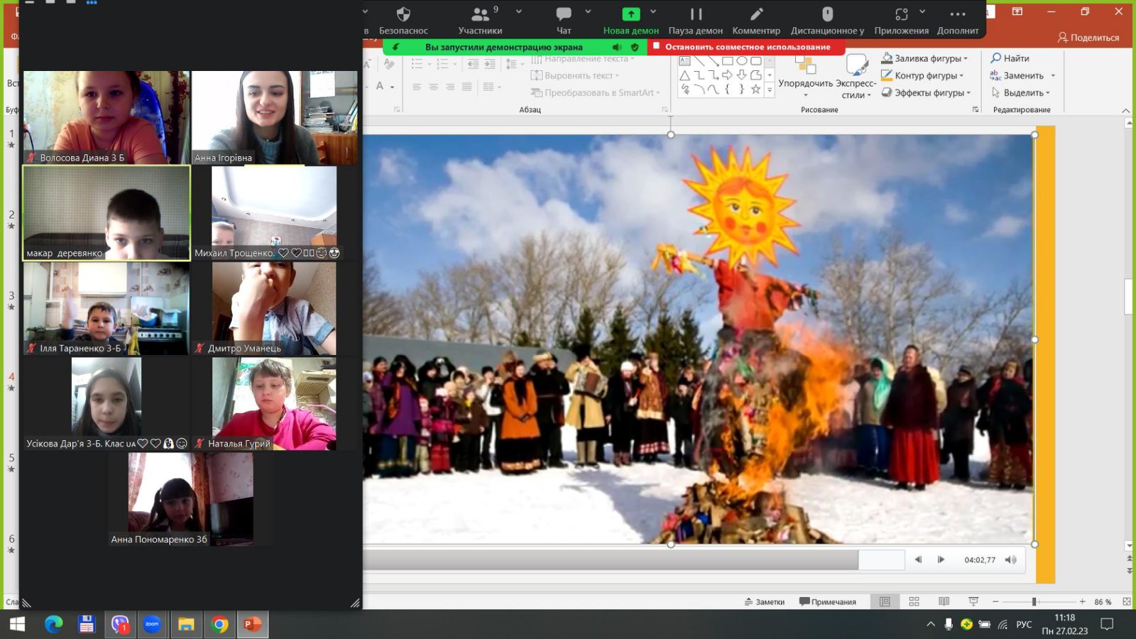Click the 86 % zoom level
Screen dimensions: 1136x639
[1103, 601]
